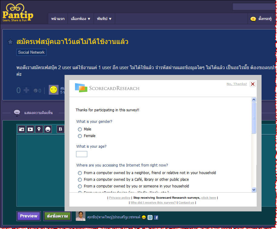
Task: Click the username ศุภชัย(หาดใหญ่)ประเสริฐเวชทนต์
Action: click(114, 217)
